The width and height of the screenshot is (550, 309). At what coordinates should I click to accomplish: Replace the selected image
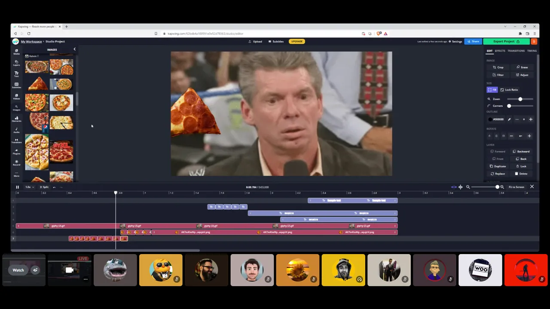(x=498, y=174)
